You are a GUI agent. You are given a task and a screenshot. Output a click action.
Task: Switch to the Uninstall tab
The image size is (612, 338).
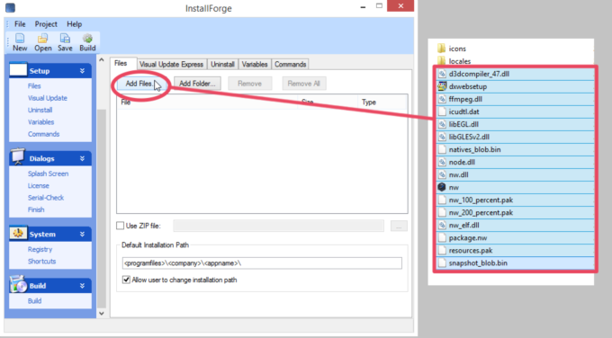(x=222, y=65)
